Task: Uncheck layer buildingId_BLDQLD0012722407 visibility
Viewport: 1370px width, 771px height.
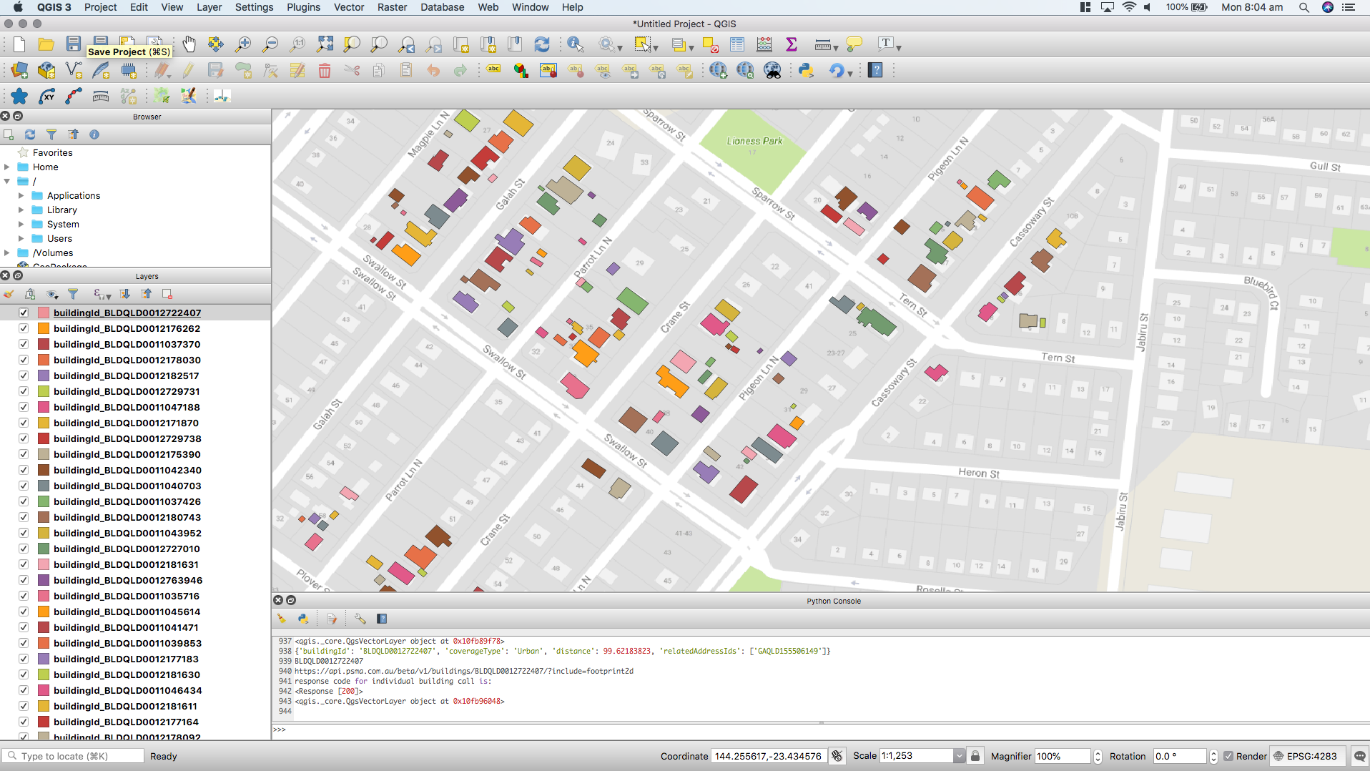Action: 24,313
